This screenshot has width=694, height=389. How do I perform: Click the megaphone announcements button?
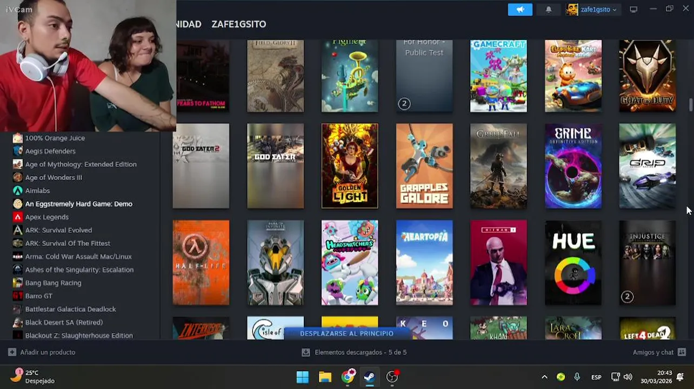tap(520, 9)
